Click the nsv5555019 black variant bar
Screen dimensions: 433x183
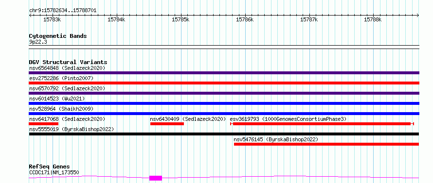[224, 134]
